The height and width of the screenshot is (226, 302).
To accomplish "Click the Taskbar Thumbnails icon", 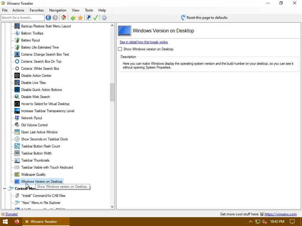I will [17, 160].
